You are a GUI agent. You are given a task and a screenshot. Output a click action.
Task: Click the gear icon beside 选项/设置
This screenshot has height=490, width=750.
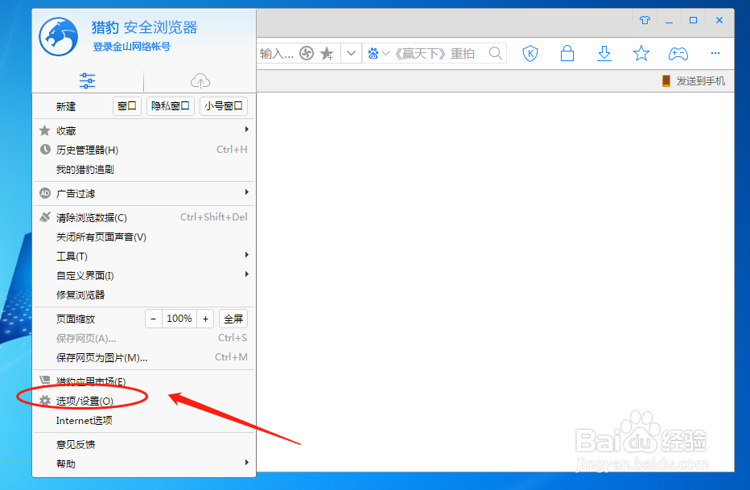(45, 401)
